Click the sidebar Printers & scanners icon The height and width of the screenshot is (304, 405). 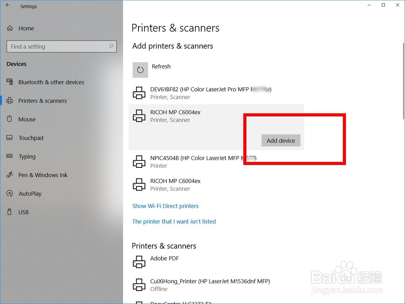pos(10,100)
